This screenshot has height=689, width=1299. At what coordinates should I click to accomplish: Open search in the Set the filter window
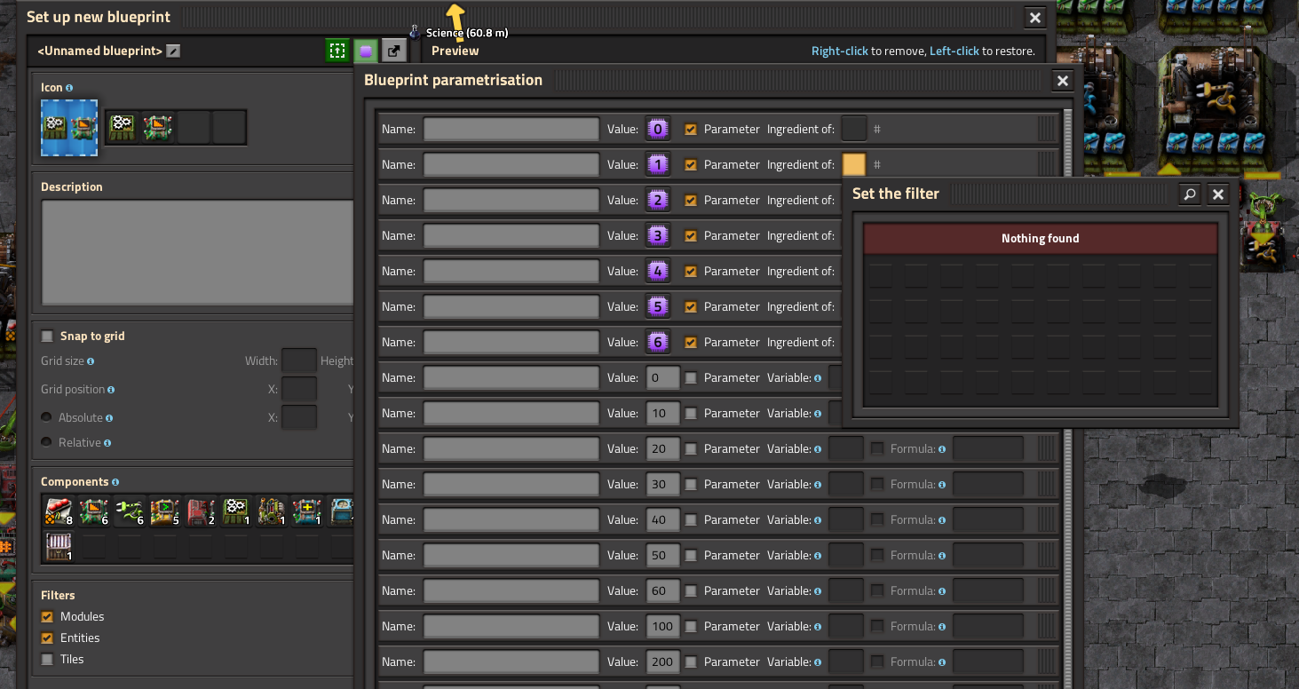point(1191,194)
